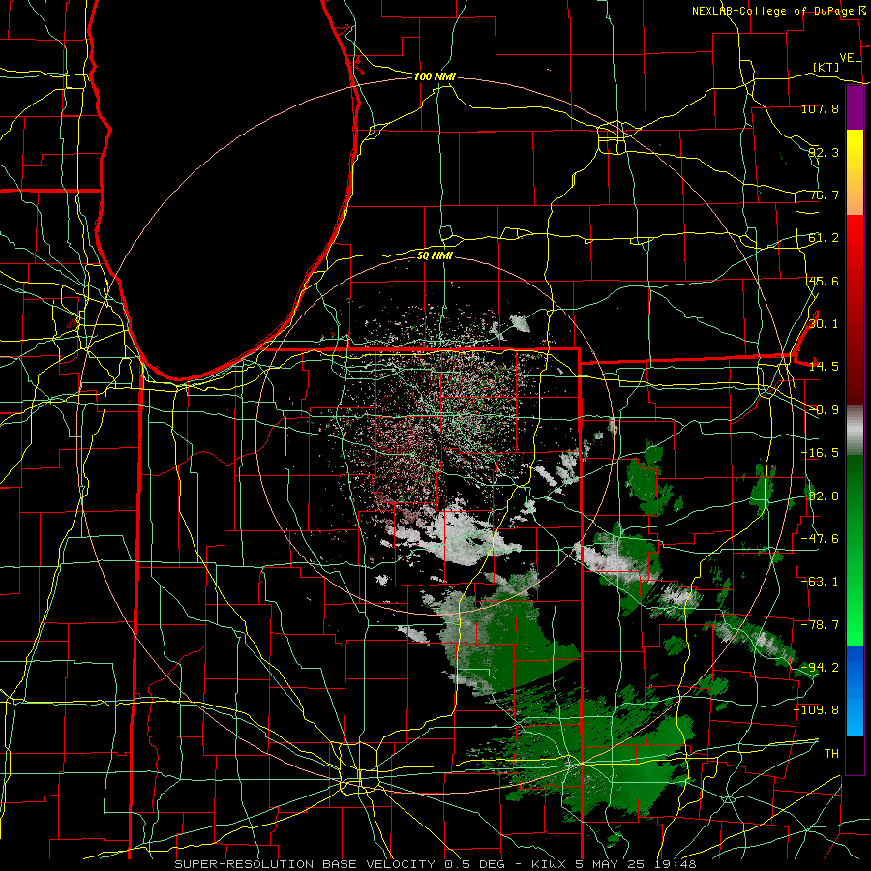Select the 107.8 velocity scale label
Image resolution: width=871 pixels, height=871 pixels.
(820, 108)
